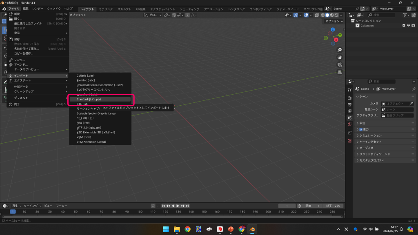Click the current frame number field

[x=287, y=206]
